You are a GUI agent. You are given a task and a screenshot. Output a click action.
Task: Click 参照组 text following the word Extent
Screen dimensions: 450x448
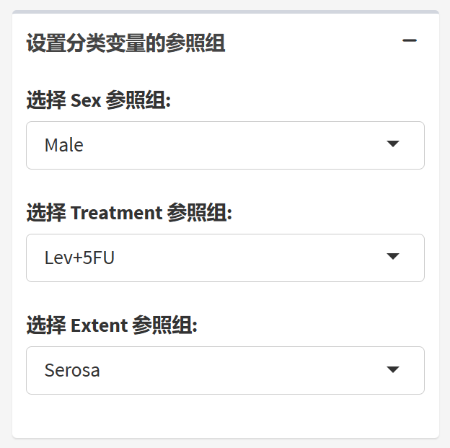(163, 326)
